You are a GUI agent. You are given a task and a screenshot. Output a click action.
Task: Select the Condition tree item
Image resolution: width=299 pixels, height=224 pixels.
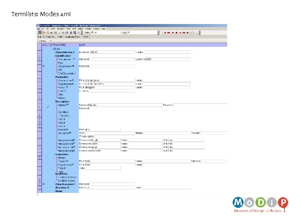click(x=63, y=112)
